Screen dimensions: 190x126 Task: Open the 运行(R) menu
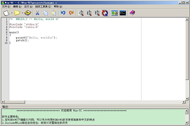(x=28, y=7)
